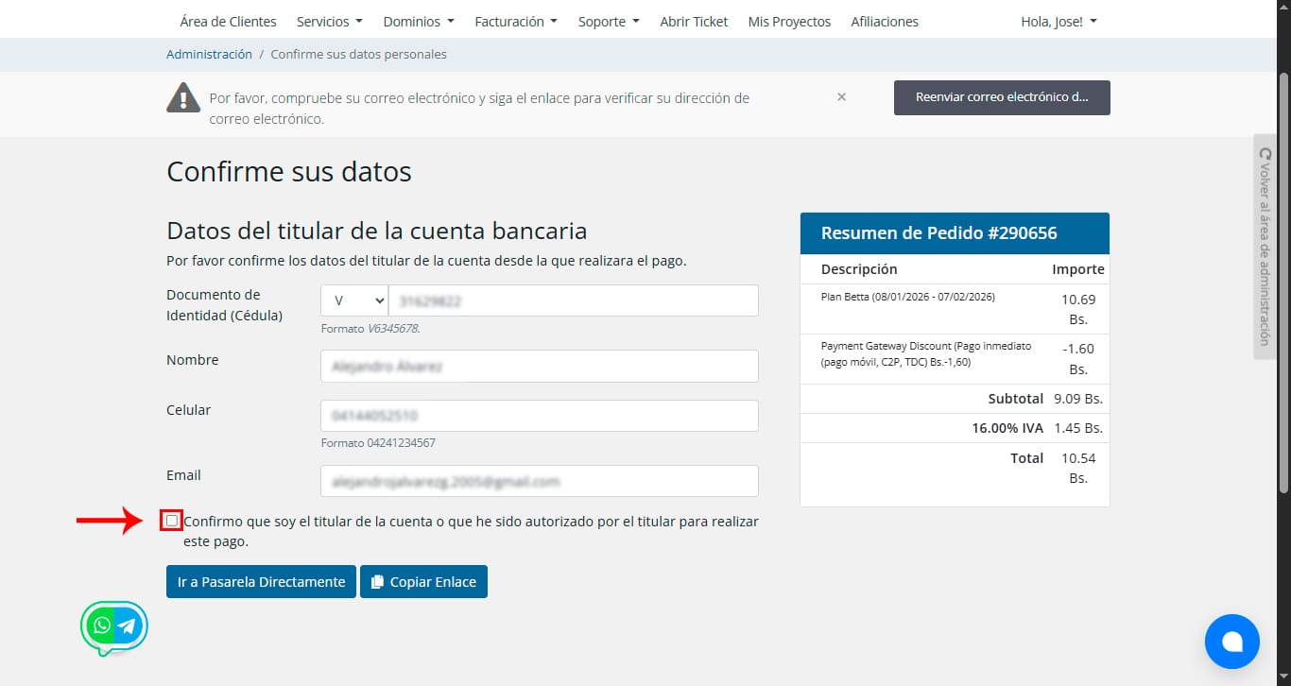
Task: Check the account holder confirmation checkbox
Action: click(x=171, y=520)
